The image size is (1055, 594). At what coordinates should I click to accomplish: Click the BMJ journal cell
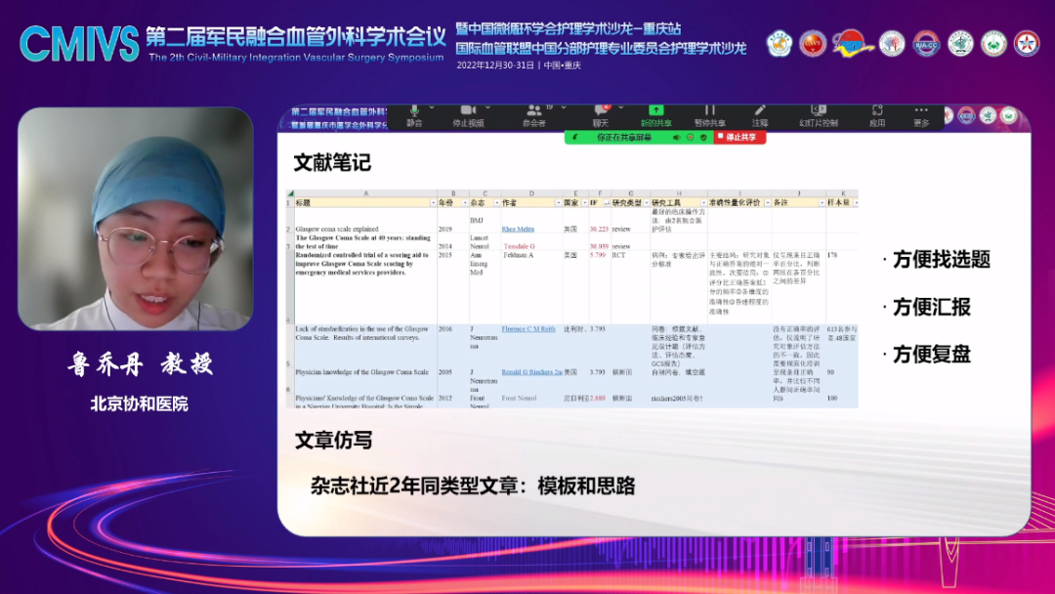pos(477,221)
